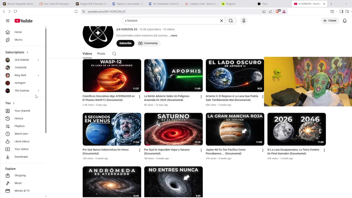
Task: Open options menu for the La Luna video
Action: [324, 150]
